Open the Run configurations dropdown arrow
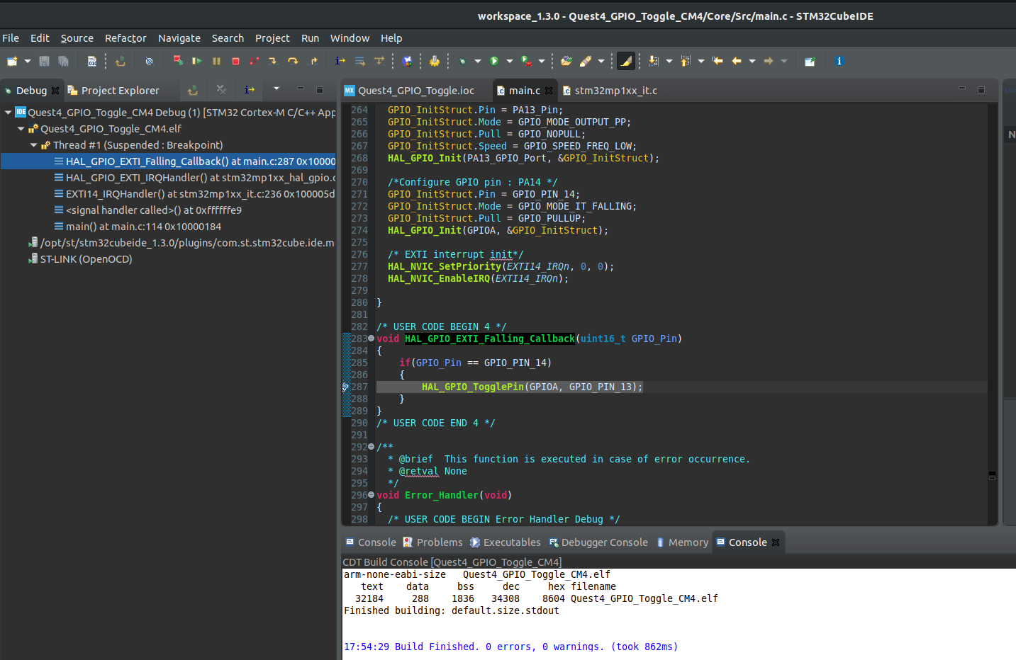Image resolution: width=1016 pixels, height=660 pixels. tap(510, 62)
